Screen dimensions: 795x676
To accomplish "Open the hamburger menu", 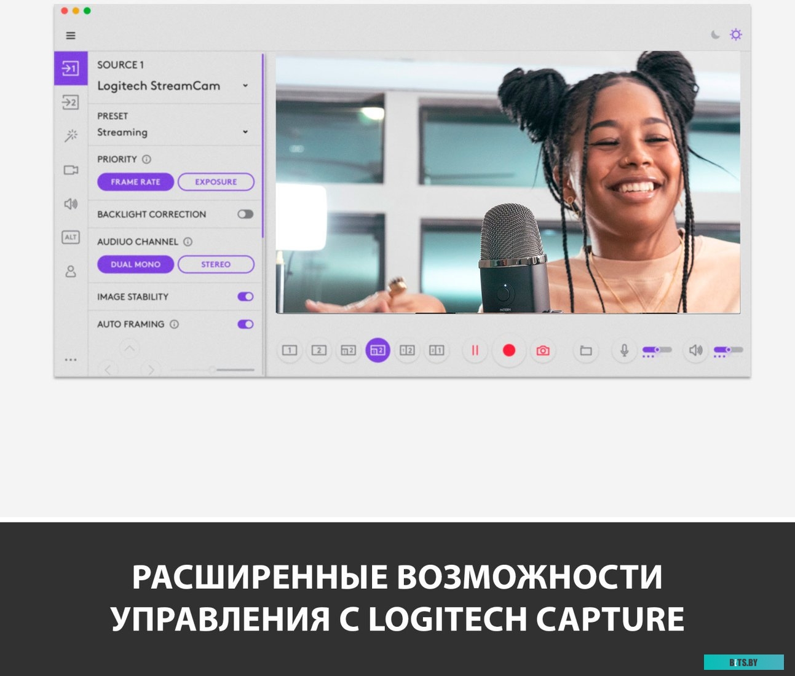I will pyautogui.click(x=71, y=36).
